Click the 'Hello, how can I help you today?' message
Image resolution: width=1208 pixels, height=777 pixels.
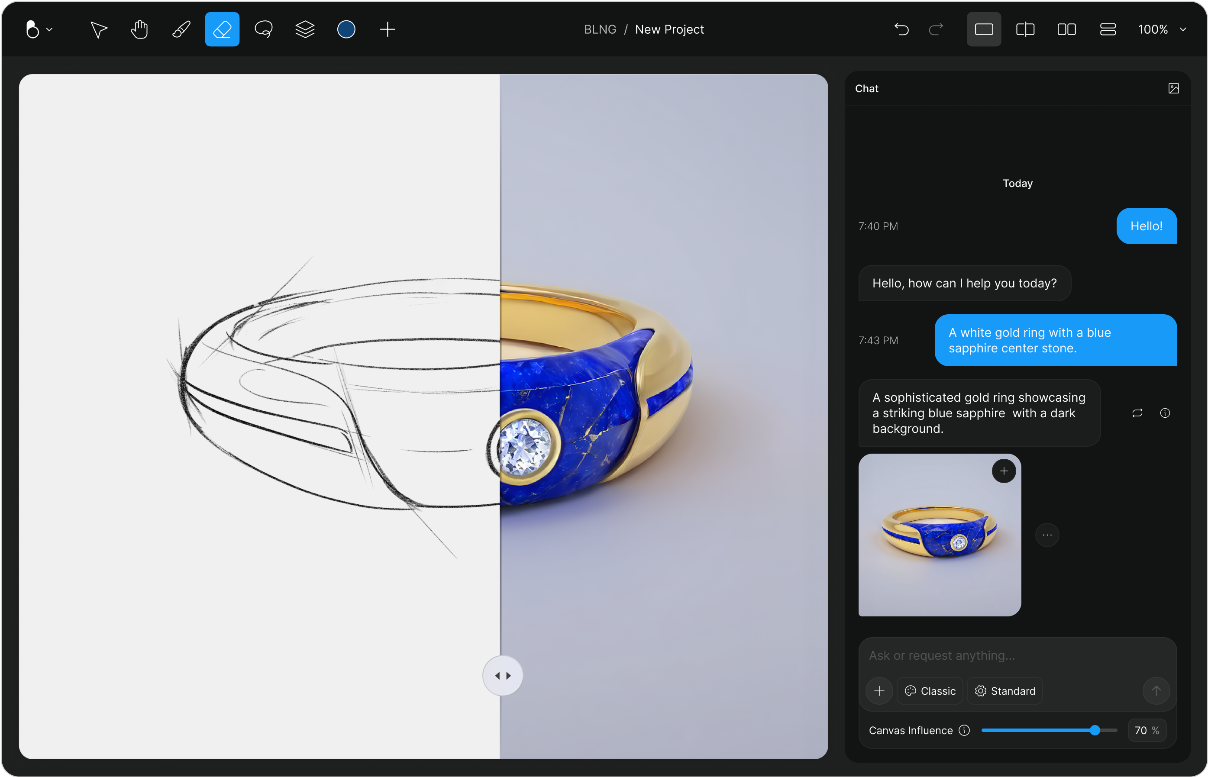tap(964, 283)
